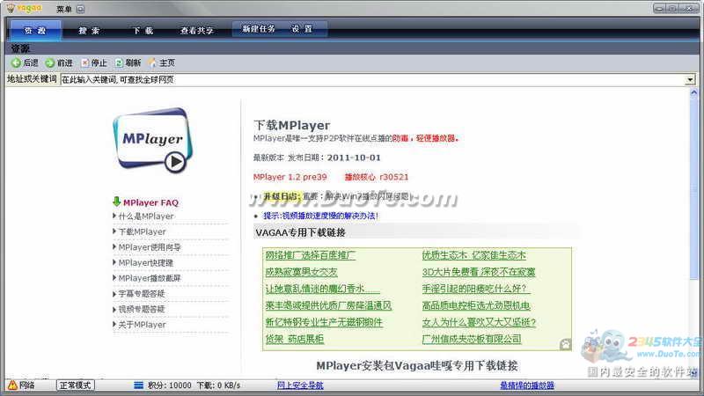This screenshot has height=396, width=704.
Task: Open 最搞怪的播放器 status bar link
Action: (527, 385)
